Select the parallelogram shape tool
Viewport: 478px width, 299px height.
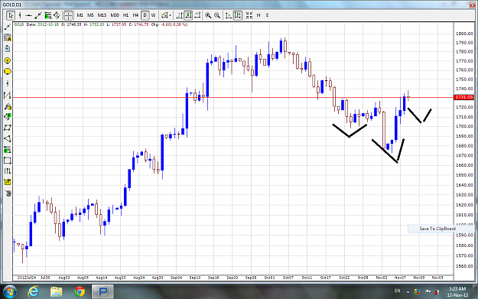point(8,128)
